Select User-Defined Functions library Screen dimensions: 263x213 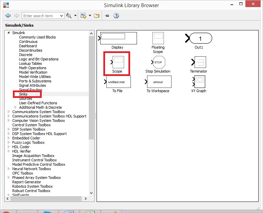click(x=38, y=103)
